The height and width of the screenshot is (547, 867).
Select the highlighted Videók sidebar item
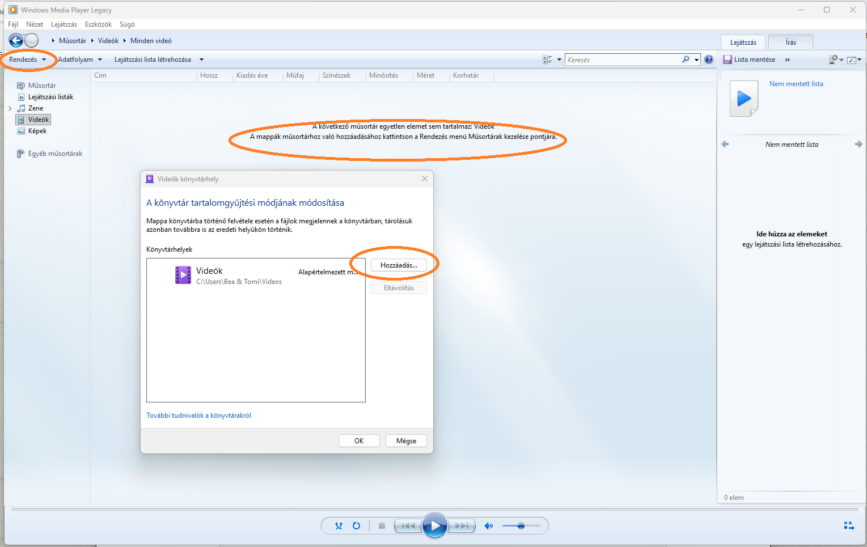click(x=33, y=120)
